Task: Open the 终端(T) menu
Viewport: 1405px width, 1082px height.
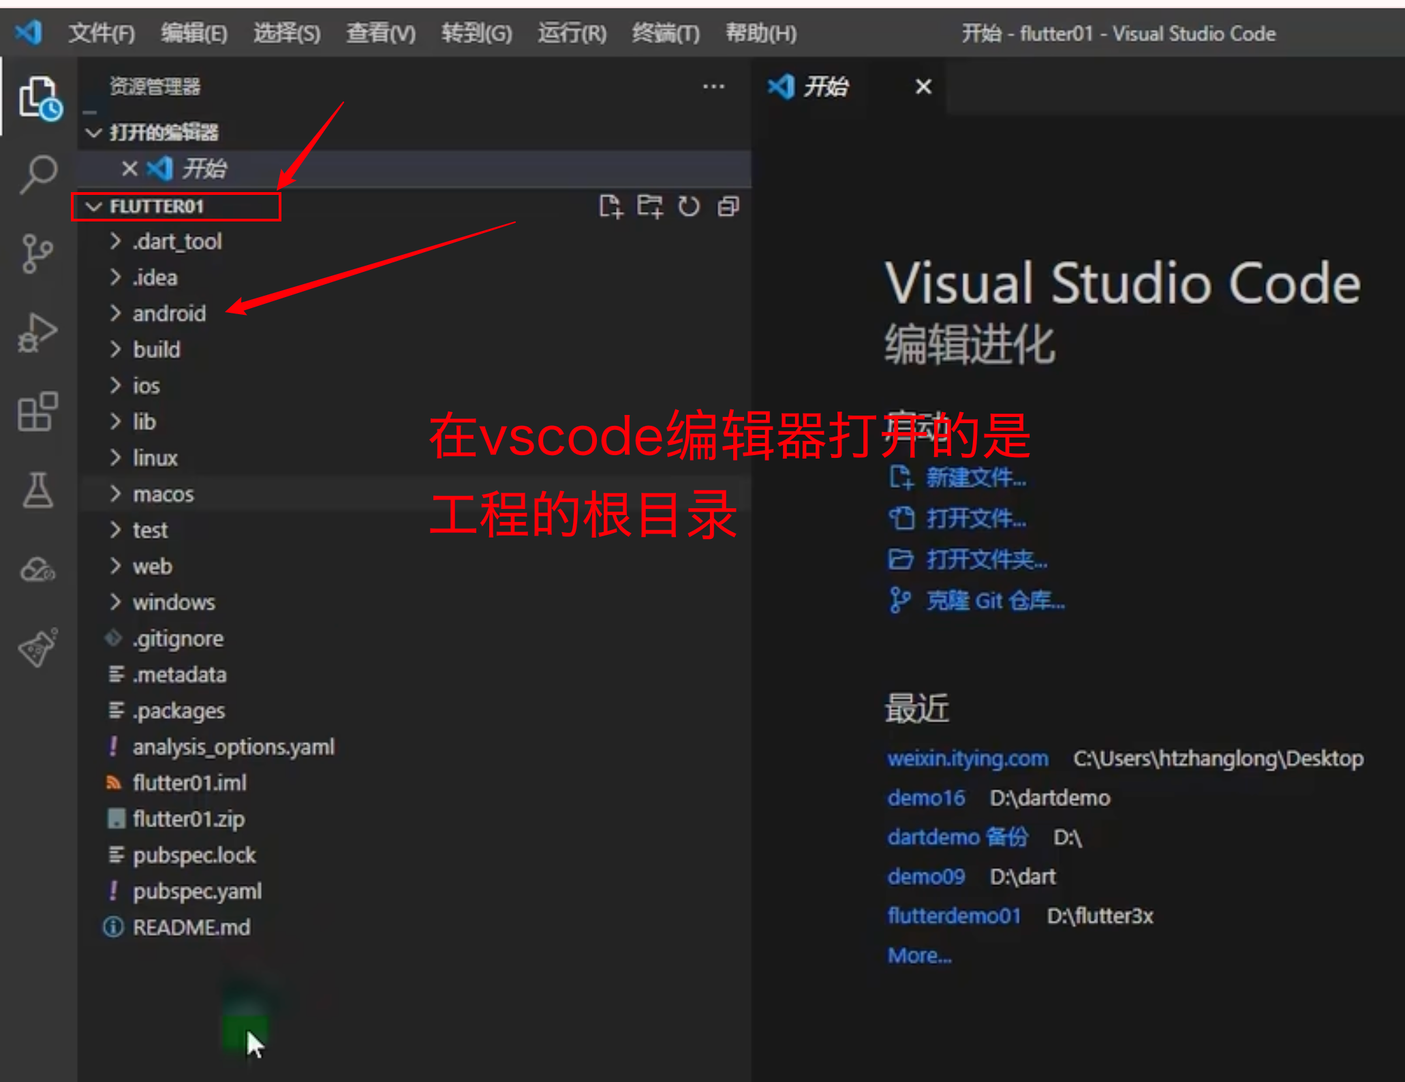Action: (x=666, y=33)
